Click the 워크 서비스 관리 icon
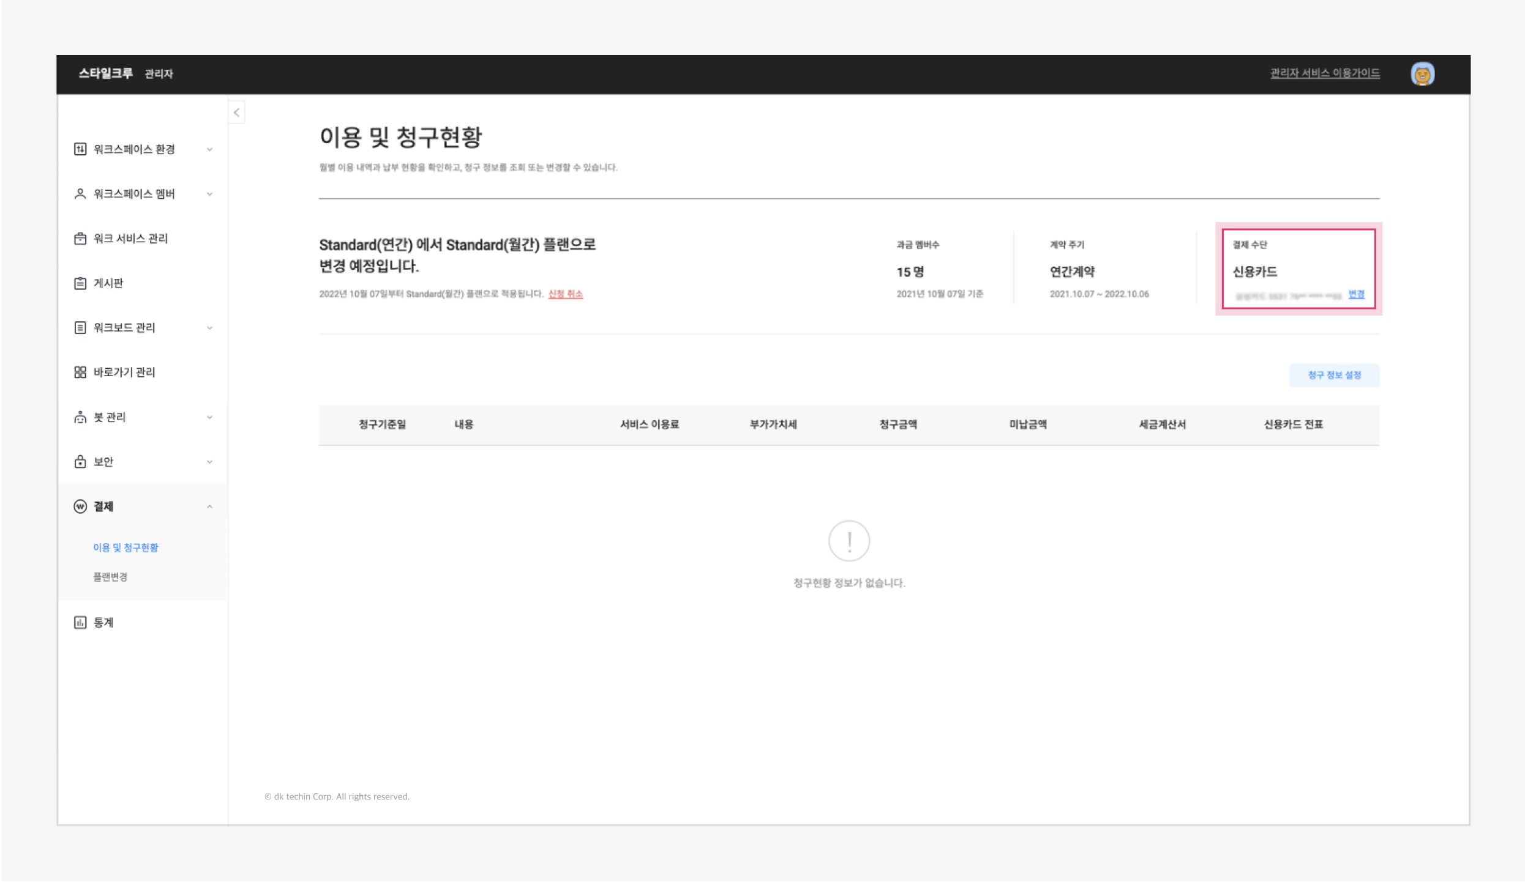The height and width of the screenshot is (882, 1525). coord(80,239)
